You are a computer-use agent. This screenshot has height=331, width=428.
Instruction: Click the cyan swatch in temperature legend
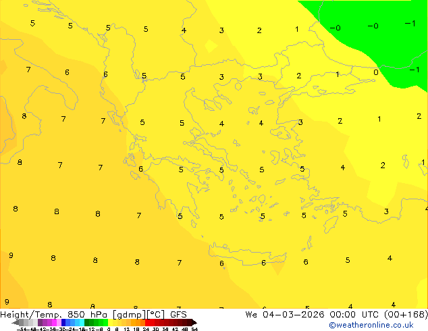click(x=82, y=322)
